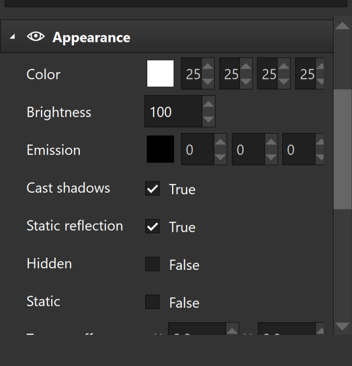Viewport: 352px width, 366px height.
Task: Open the white Color swatch
Action: pos(160,74)
